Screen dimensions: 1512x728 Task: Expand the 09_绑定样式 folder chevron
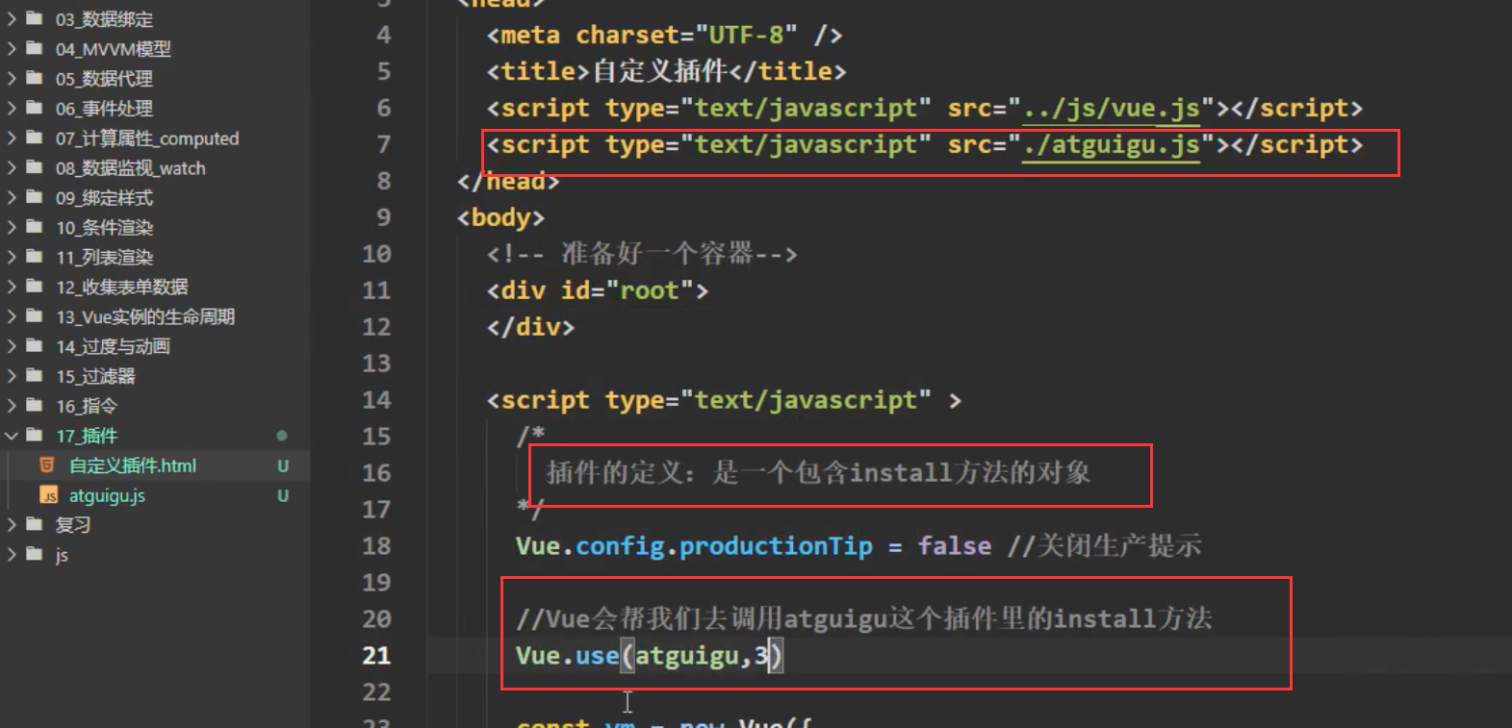tap(12, 198)
